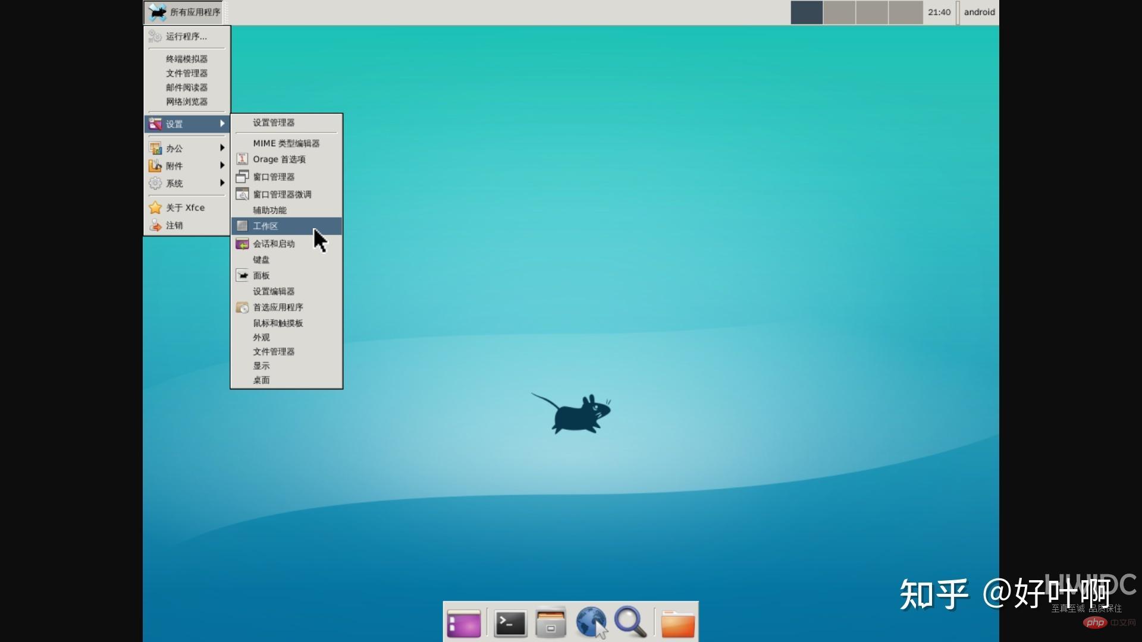
Task: Click the web browser globe icon in dock
Action: 591,622
